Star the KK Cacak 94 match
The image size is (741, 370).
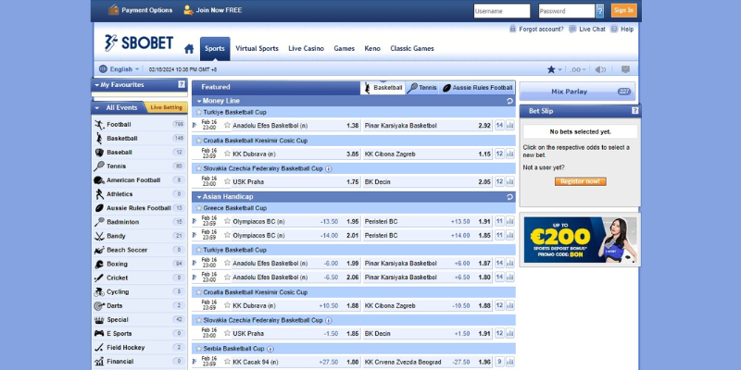227,362
